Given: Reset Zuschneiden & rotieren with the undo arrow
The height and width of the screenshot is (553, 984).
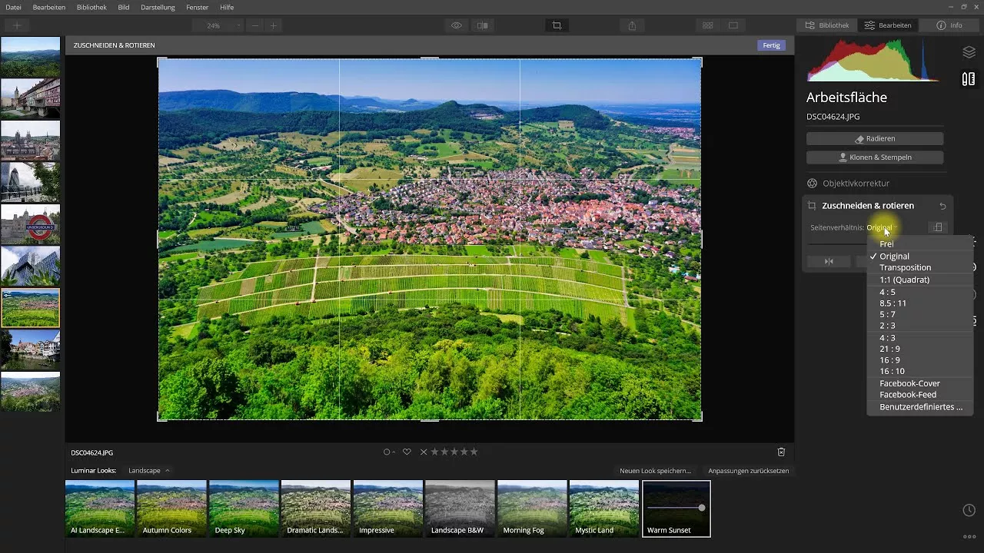Looking at the screenshot, I should [x=942, y=205].
